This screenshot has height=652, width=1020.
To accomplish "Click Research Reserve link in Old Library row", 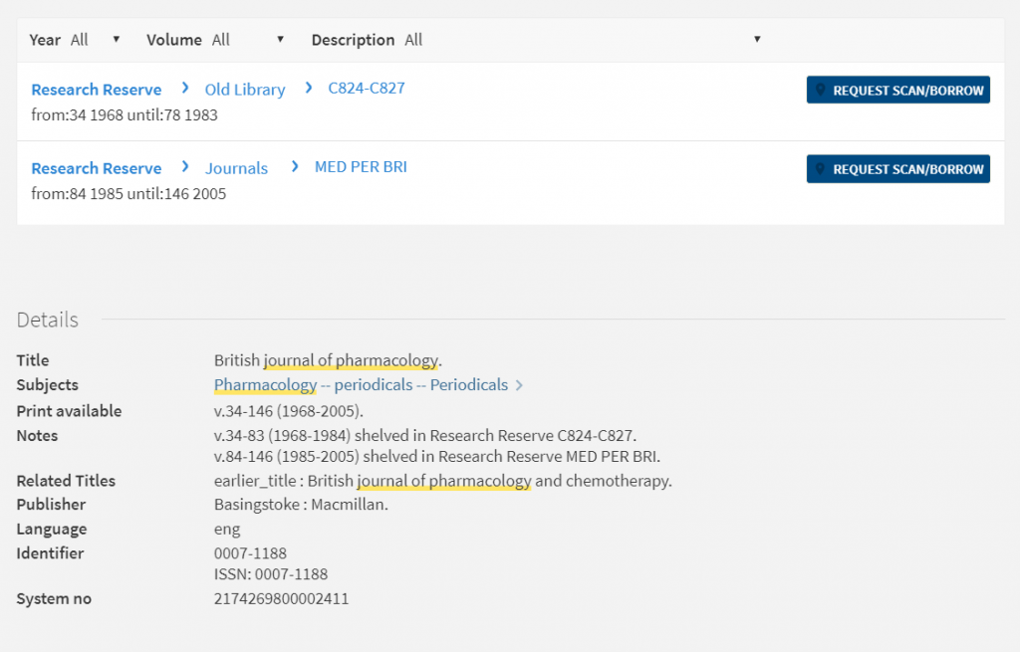I will coord(96,90).
